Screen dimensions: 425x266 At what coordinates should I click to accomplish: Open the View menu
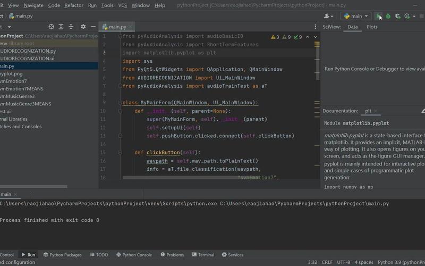coord(13,5)
